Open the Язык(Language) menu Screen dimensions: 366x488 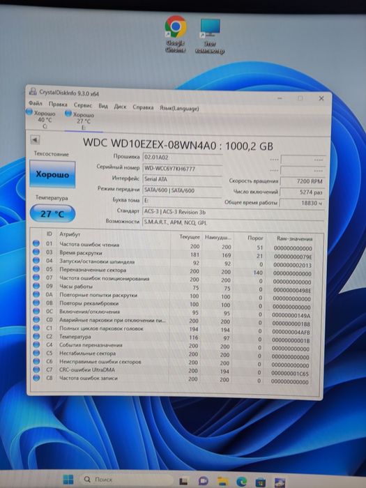tap(179, 108)
